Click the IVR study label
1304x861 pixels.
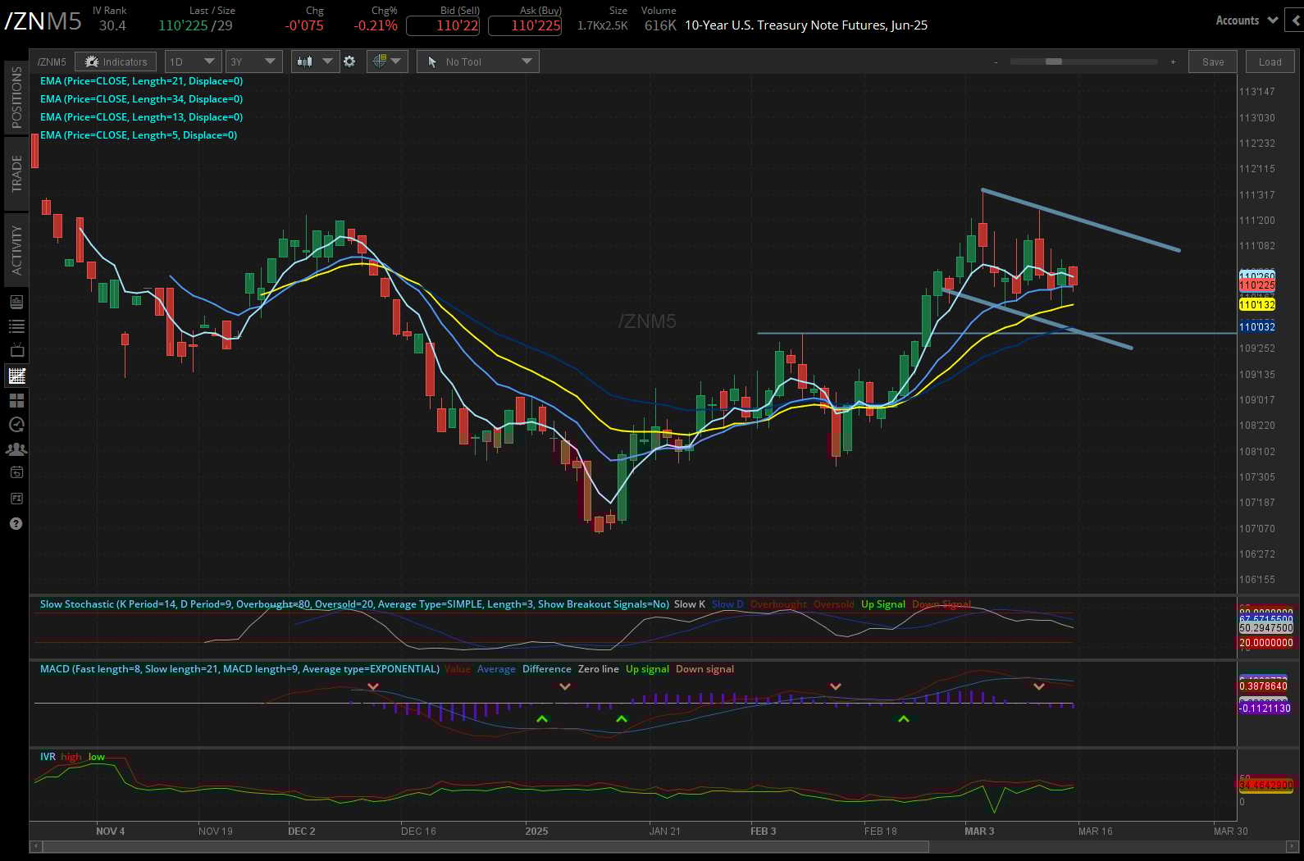[x=48, y=757]
